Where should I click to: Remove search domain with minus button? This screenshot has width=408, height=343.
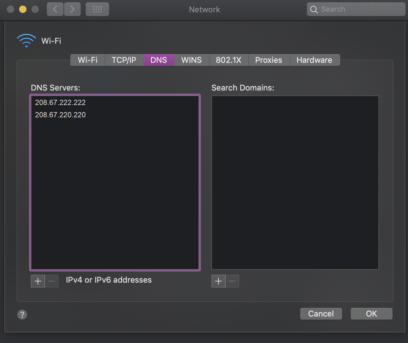232,281
